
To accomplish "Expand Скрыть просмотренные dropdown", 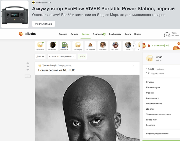I will point(62,57).
